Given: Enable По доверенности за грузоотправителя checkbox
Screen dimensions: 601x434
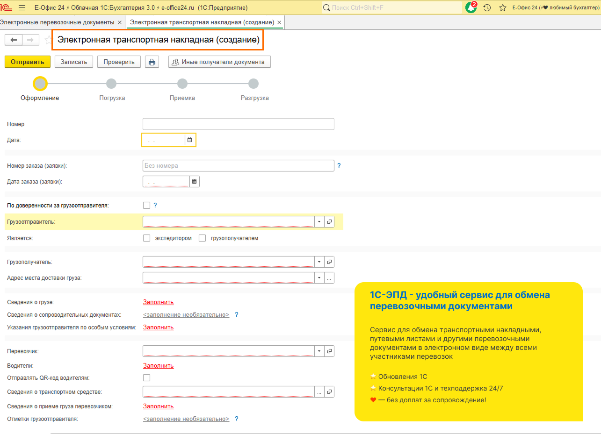Looking at the screenshot, I should click(x=147, y=205).
